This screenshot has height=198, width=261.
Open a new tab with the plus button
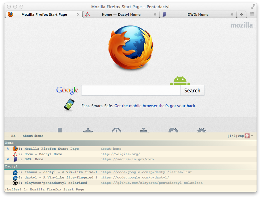tap(241, 15)
